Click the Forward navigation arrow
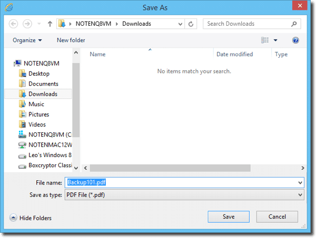 pos(27,24)
